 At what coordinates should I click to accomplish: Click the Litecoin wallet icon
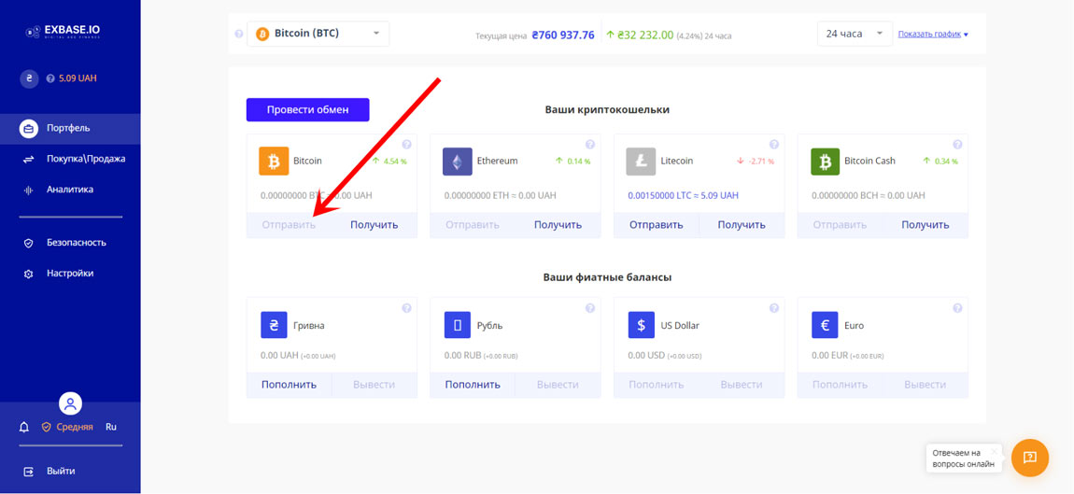point(641,161)
